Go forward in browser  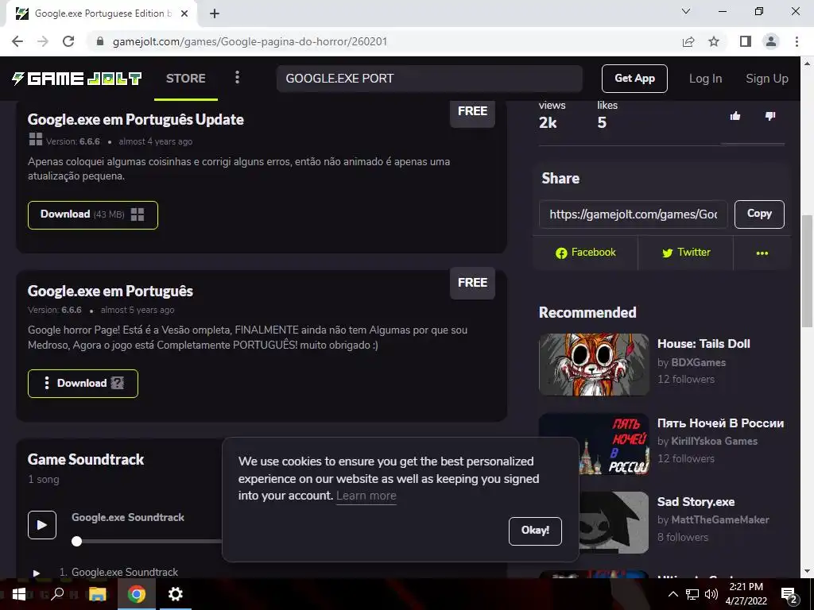point(43,41)
